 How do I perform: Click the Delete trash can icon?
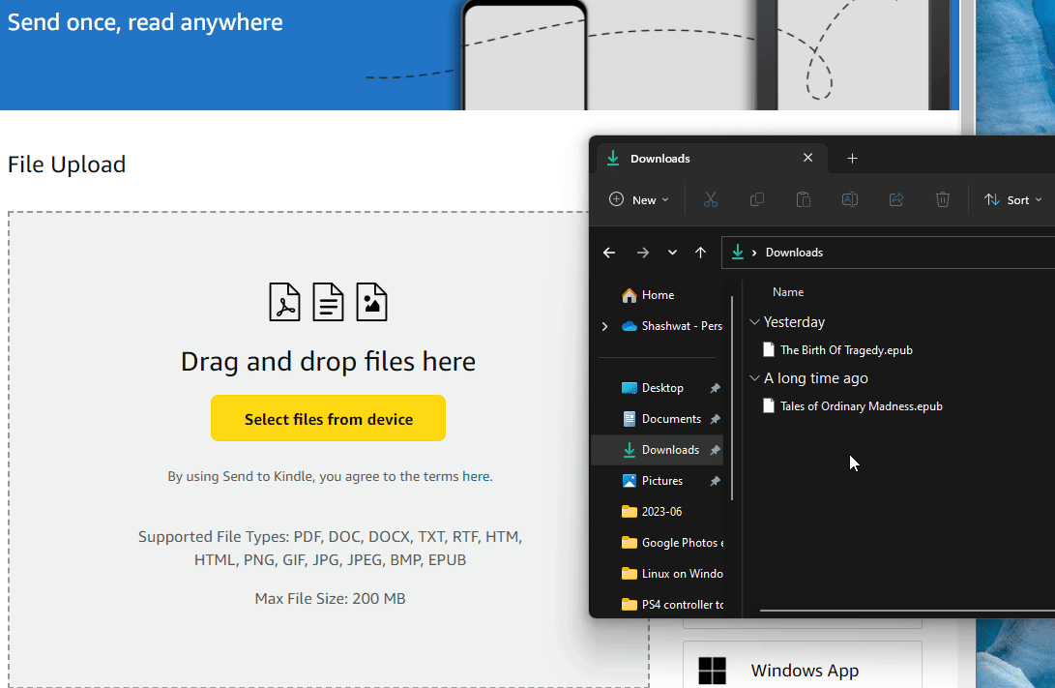(943, 199)
